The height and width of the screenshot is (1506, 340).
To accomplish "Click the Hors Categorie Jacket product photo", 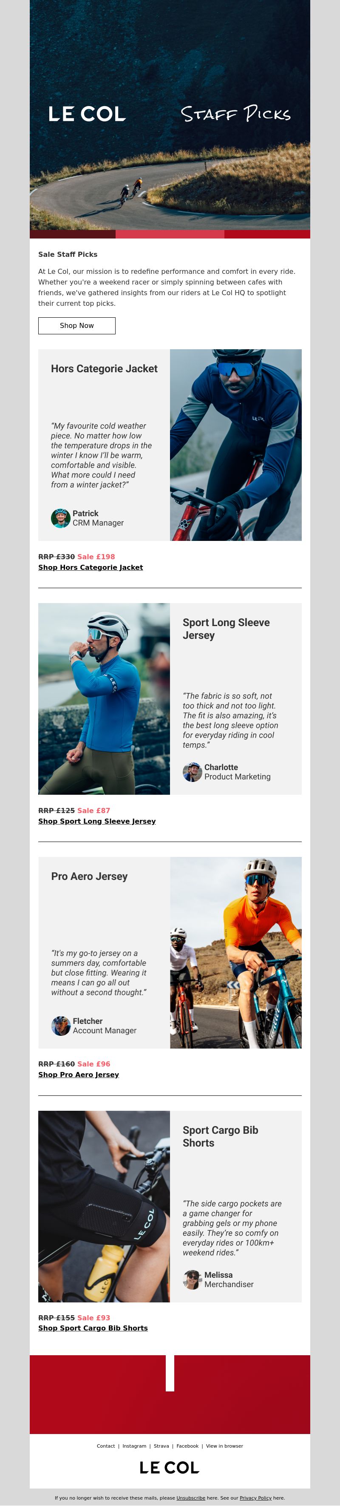I will click(235, 445).
